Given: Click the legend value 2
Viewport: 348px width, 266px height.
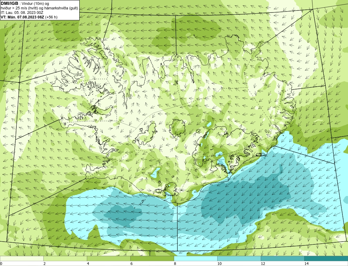Looking at the screenshot, I should (45, 264).
